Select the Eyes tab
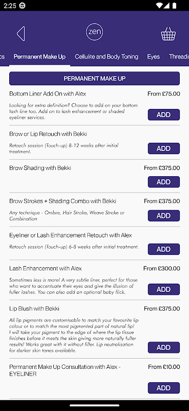The image size is (189, 411). [x=154, y=57]
